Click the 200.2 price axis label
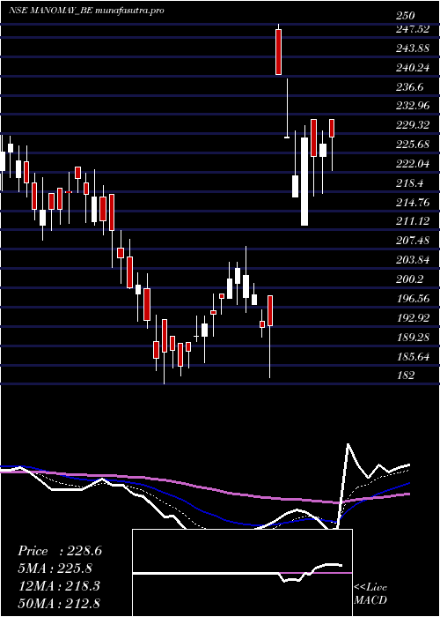The width and height of the screenshot is (440, 617). (x=410, y=279)
